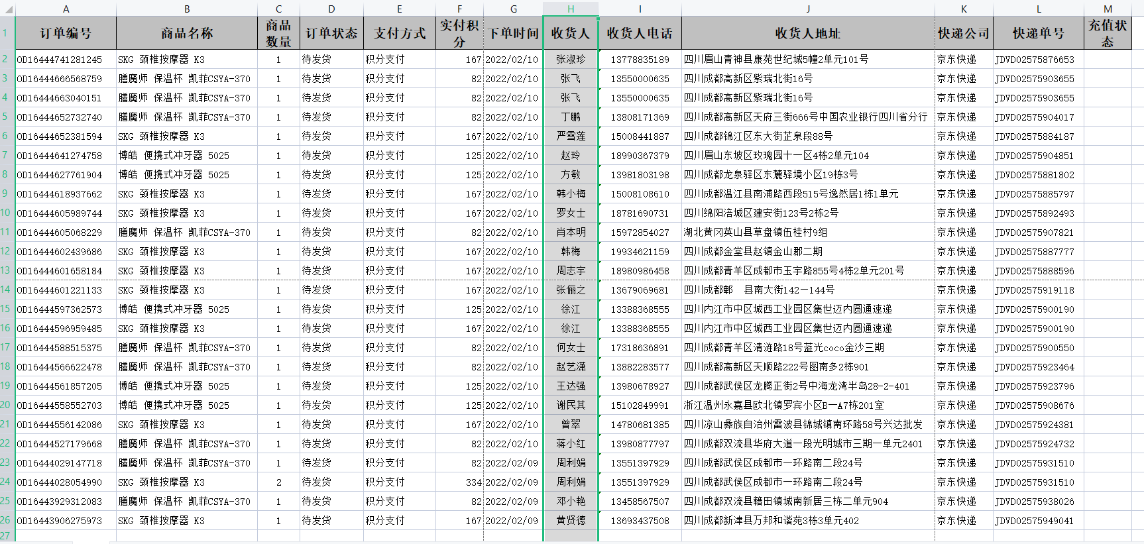Screen dimensions: 1144x544
Task: Select column M header
Action: (x=1108, y=9)
